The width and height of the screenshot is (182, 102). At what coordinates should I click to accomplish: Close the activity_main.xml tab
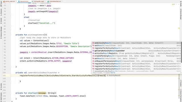tap(16, 1)
